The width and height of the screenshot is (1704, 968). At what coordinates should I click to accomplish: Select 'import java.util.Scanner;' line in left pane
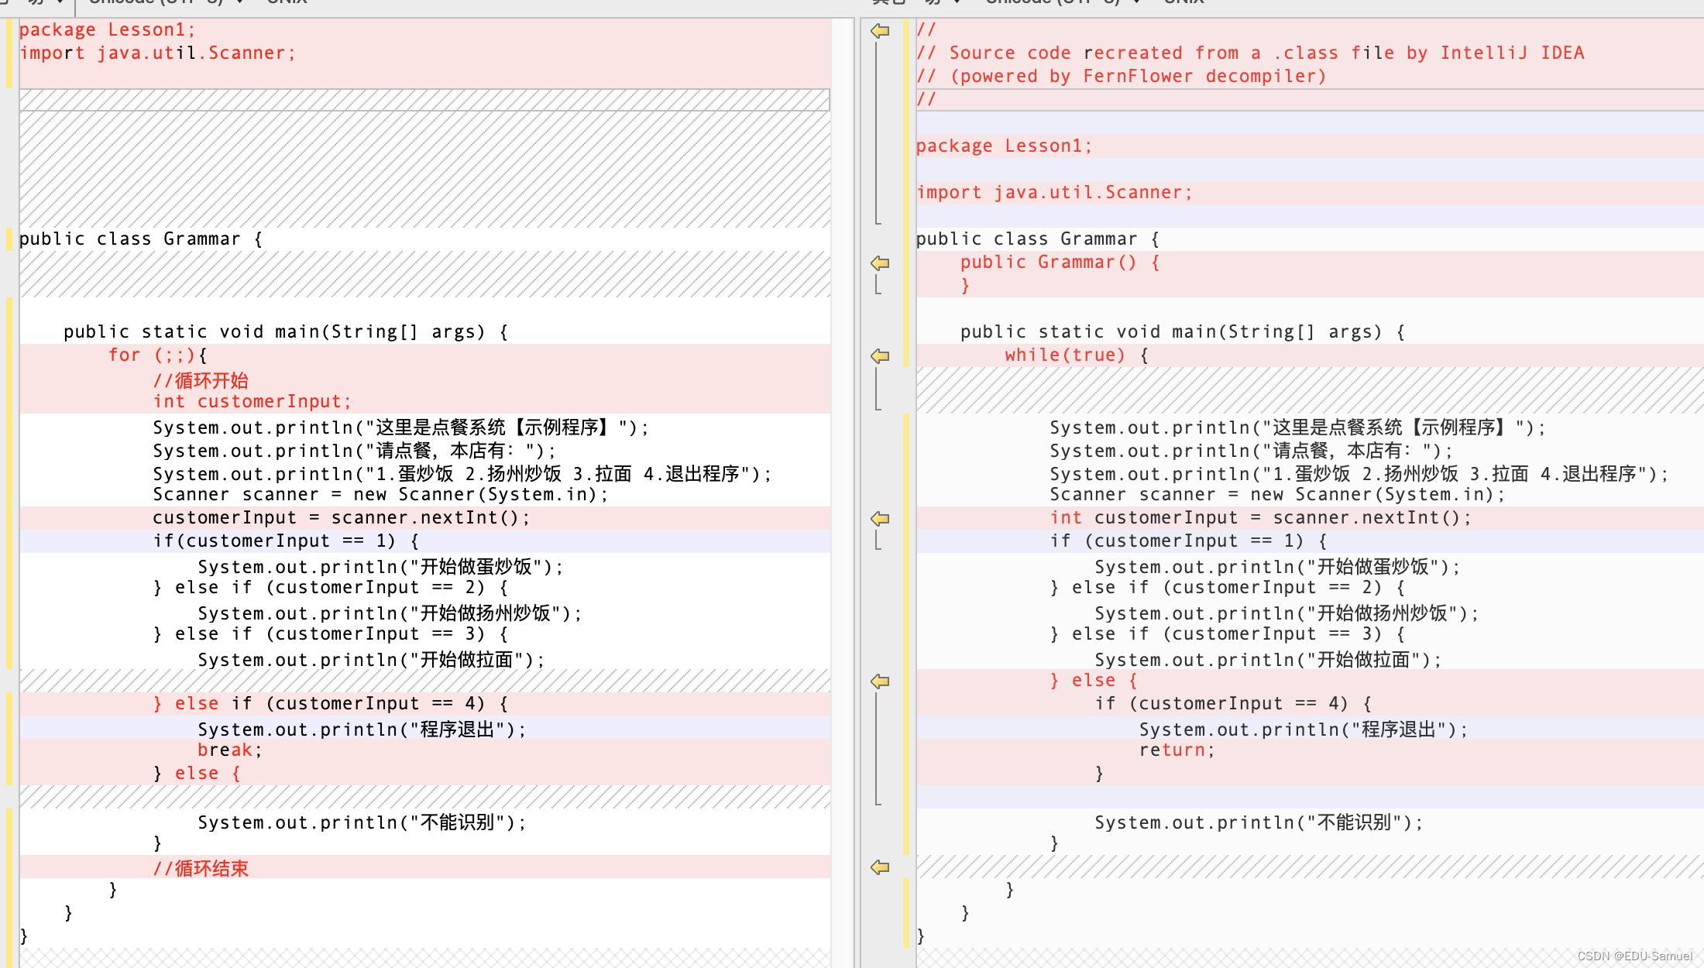(157, 53)
